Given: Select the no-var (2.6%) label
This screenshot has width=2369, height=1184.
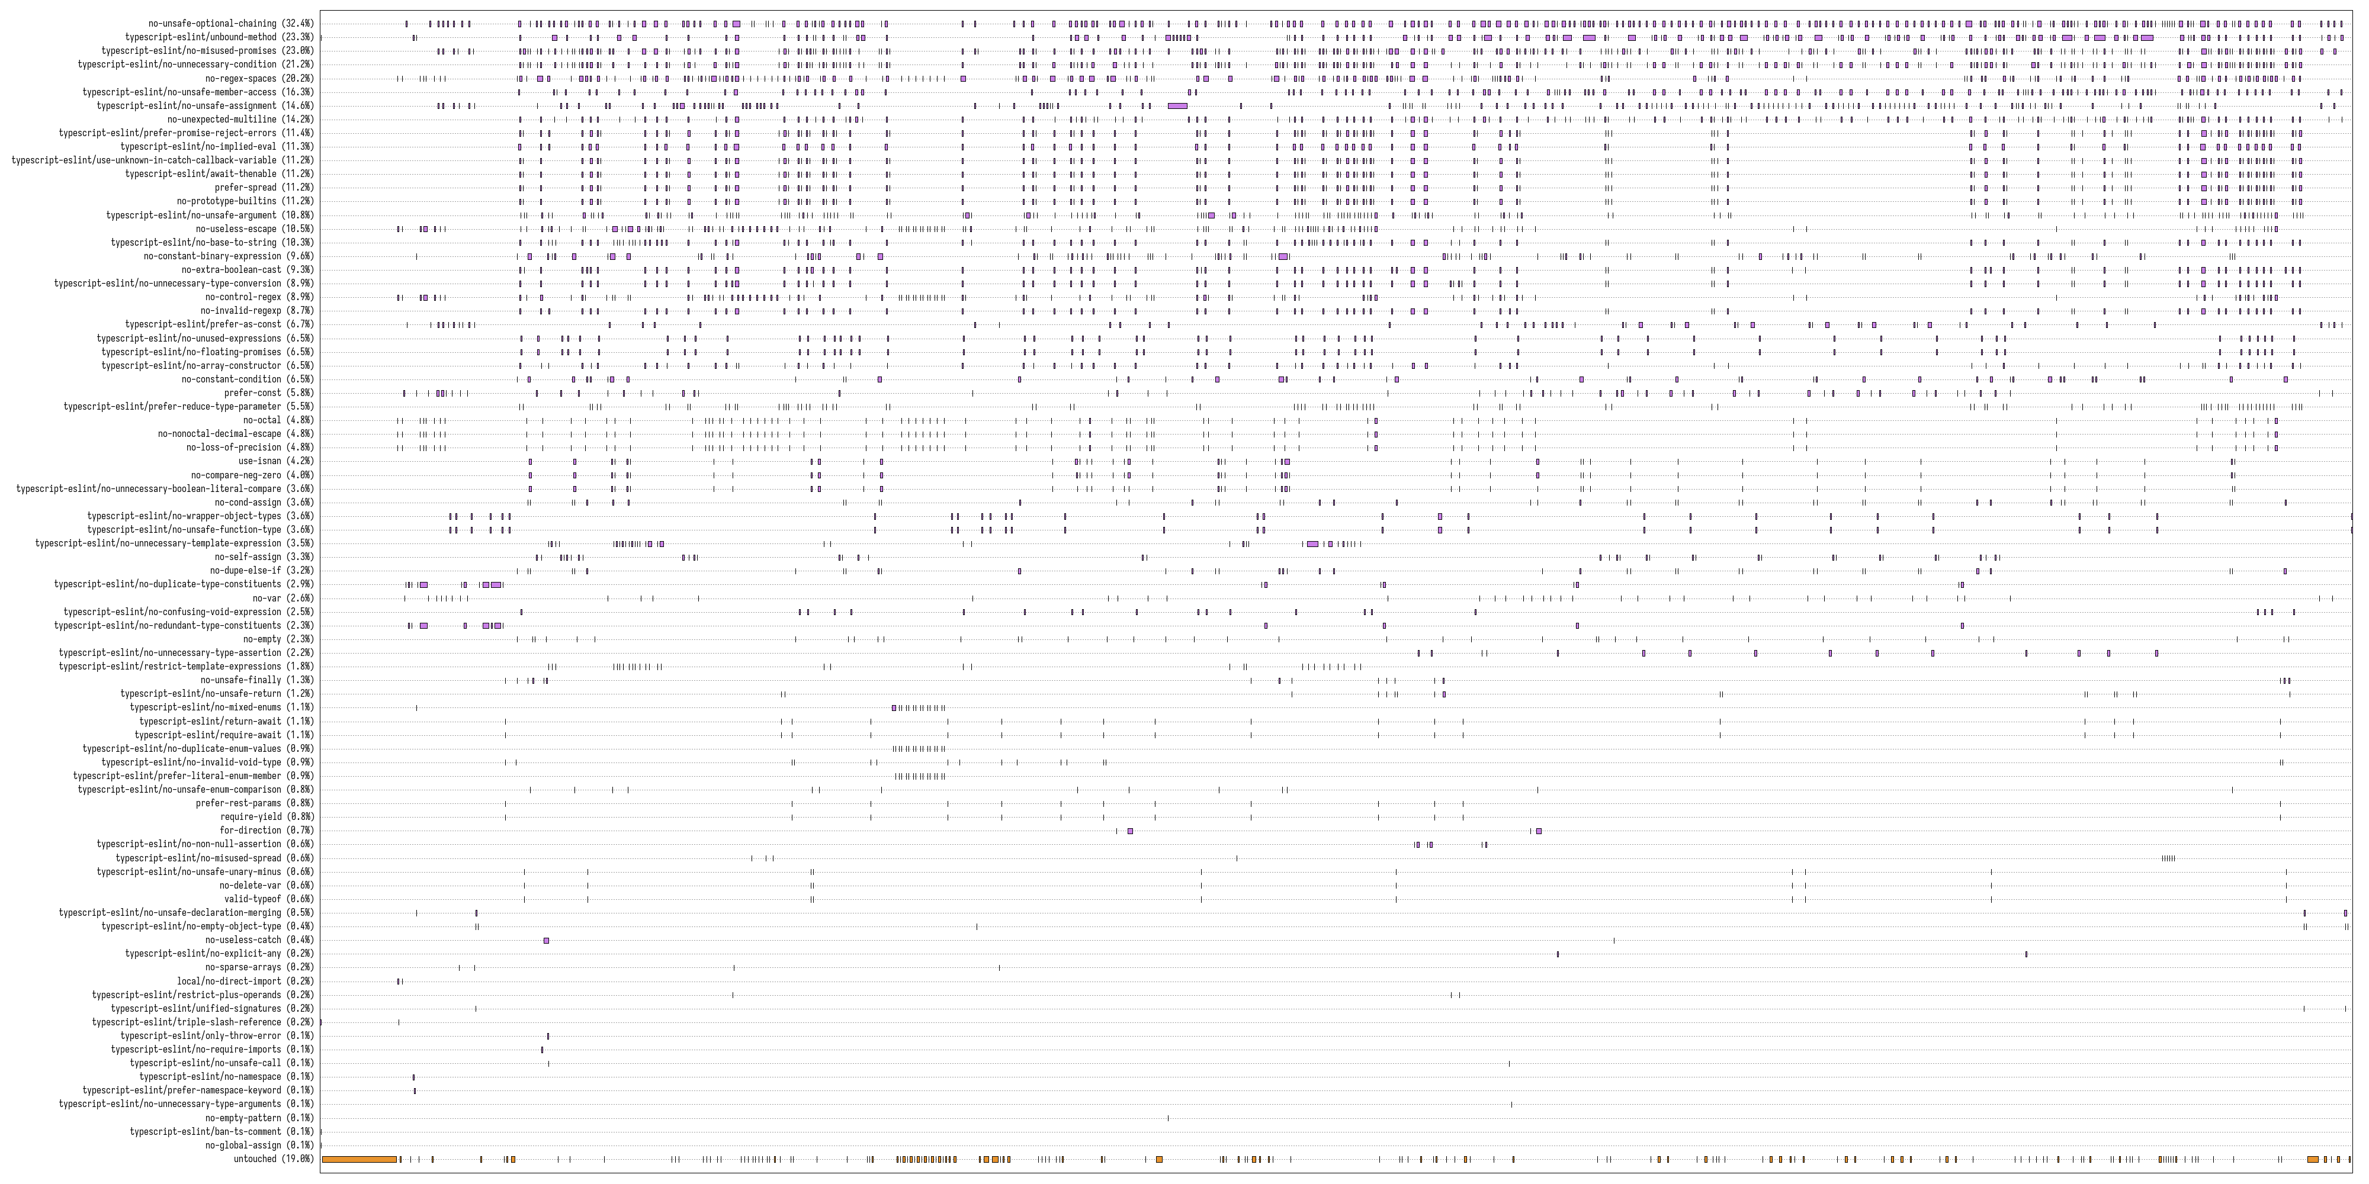Looking at the screenshot, I should tap(283, 599).
